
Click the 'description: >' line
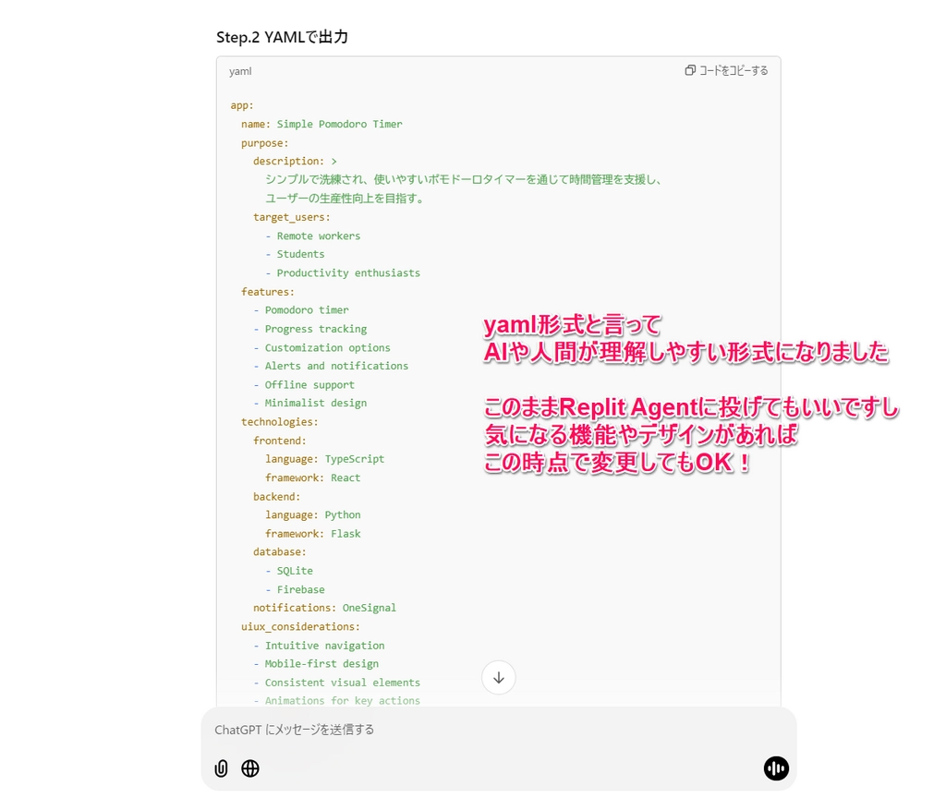(295, 161)
